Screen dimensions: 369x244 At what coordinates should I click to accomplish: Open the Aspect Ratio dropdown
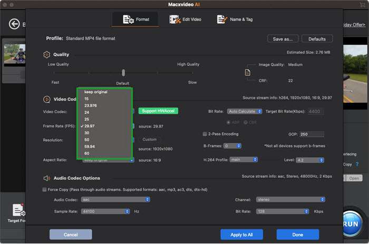tap(109, 160)
